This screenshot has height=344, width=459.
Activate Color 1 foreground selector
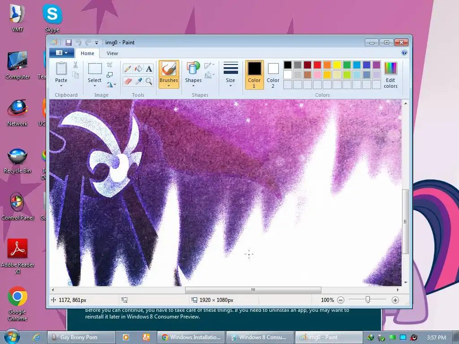click(254, 75)
